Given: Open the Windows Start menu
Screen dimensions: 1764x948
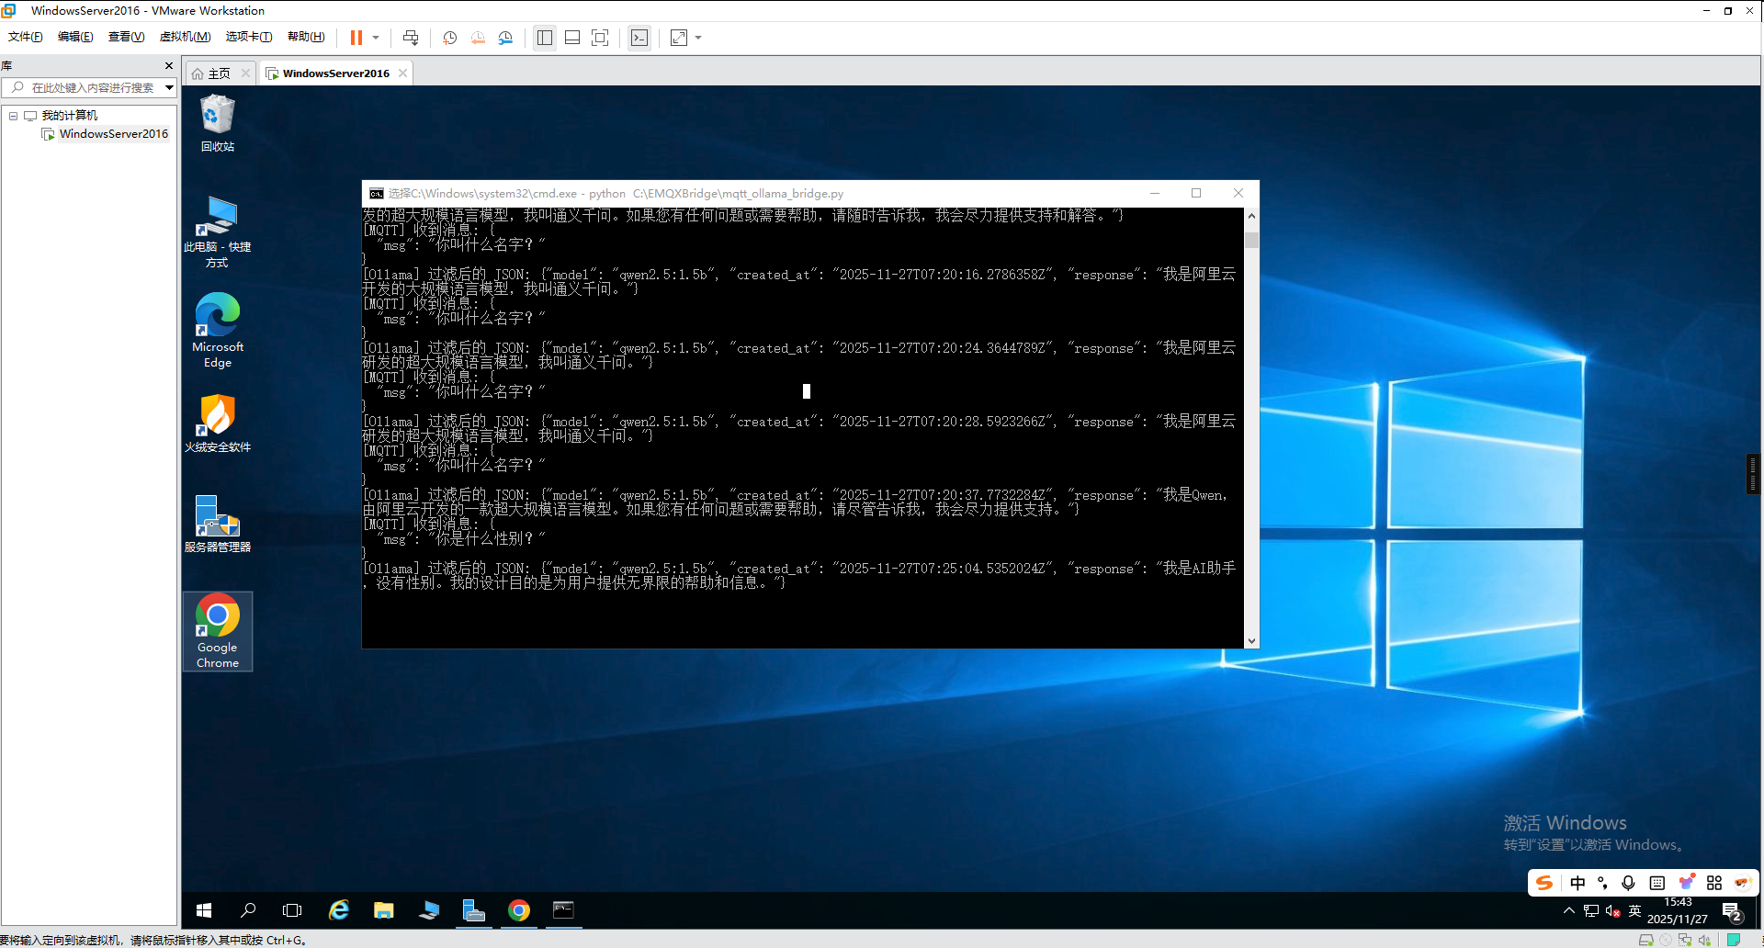Looking at the screenshot, I should point(204,910).
